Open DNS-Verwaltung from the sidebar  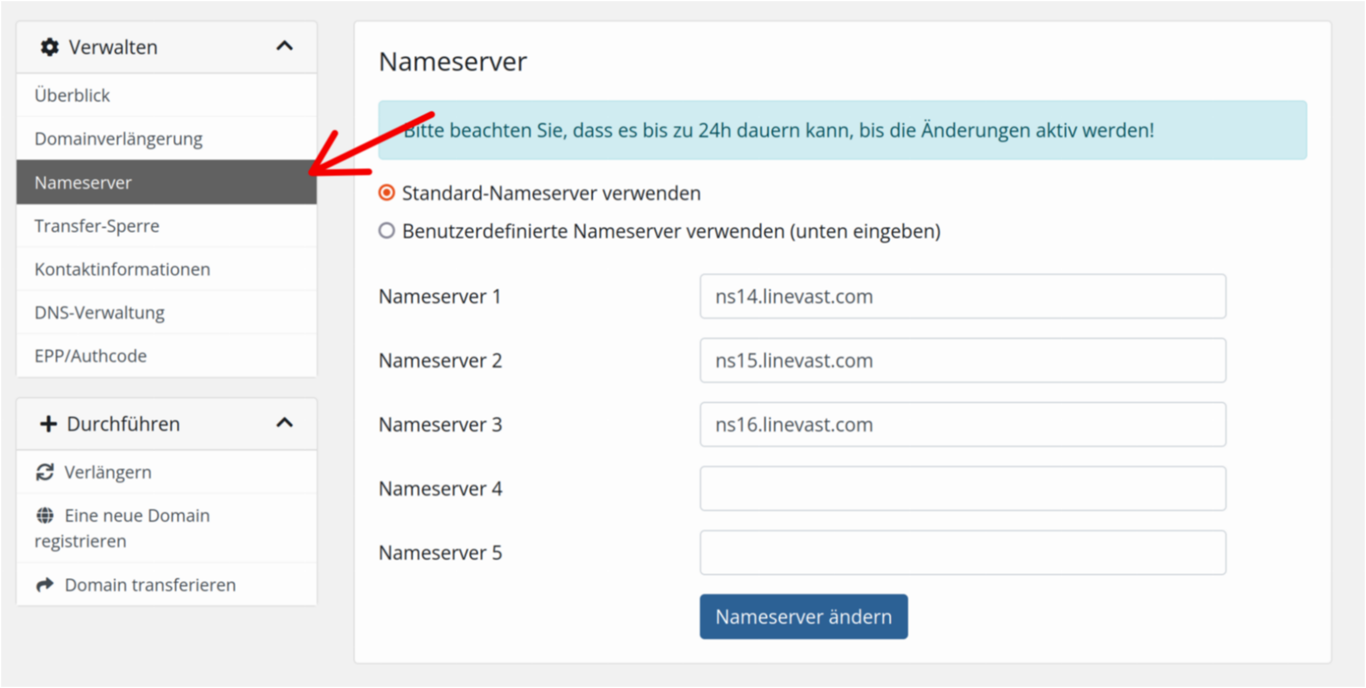(x=99, y=313)
